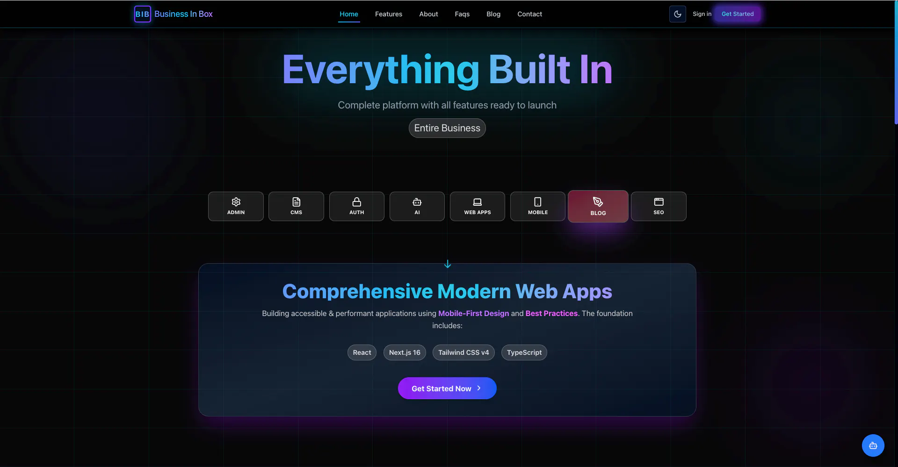Click the chevron inside Get Started Now
898x467 pixels.
point(478,388)
